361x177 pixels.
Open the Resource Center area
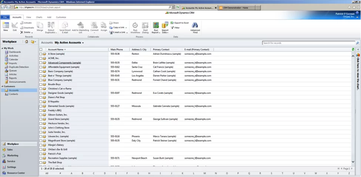(x=16, y=173)
